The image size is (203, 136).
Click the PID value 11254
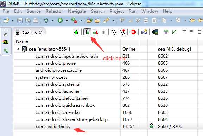(128, 127)
